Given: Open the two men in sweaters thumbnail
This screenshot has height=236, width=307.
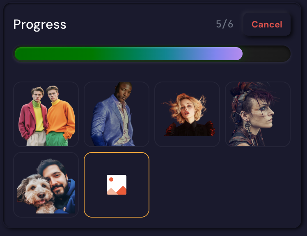Looking at the screenshot, I should tap(46, 114).
